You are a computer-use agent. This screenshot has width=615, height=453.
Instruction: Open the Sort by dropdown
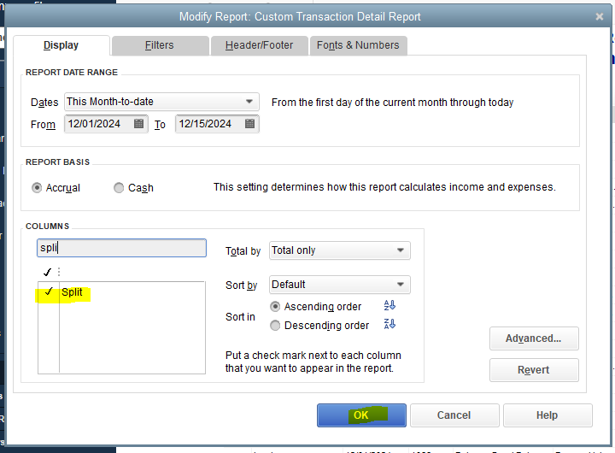coord(401,285)
